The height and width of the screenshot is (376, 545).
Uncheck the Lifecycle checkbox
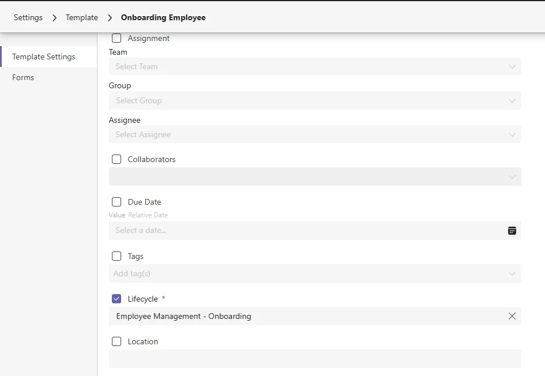pos(116,299)
